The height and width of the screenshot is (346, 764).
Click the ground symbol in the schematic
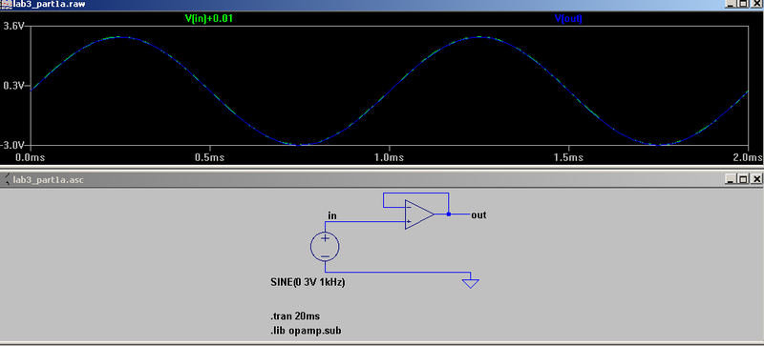[x=470, y=283]
